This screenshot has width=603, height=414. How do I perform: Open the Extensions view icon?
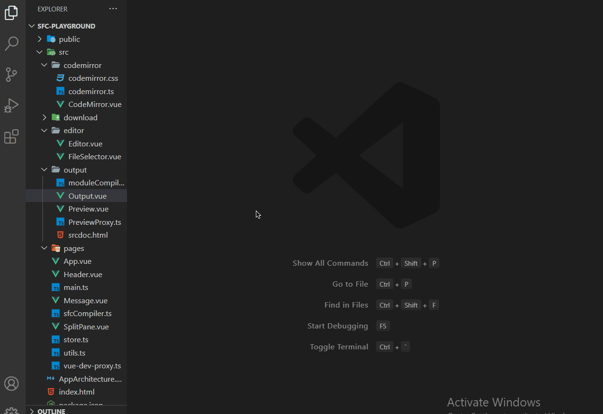click(11, 136)
